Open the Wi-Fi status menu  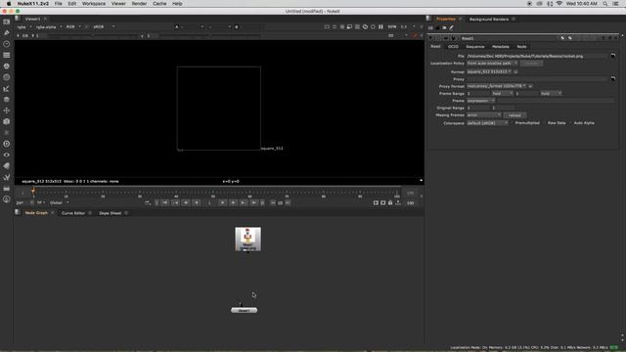(x=559, y=4)
